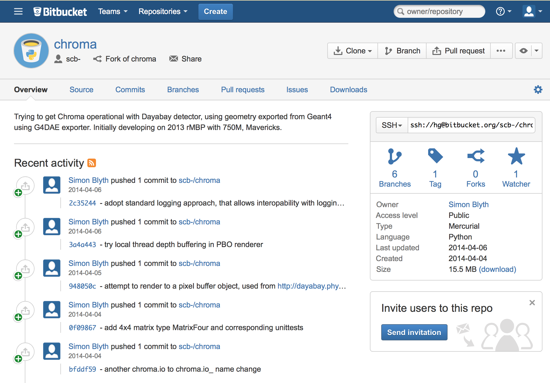Go to Bitbucket home via logo

pos(60,12)
